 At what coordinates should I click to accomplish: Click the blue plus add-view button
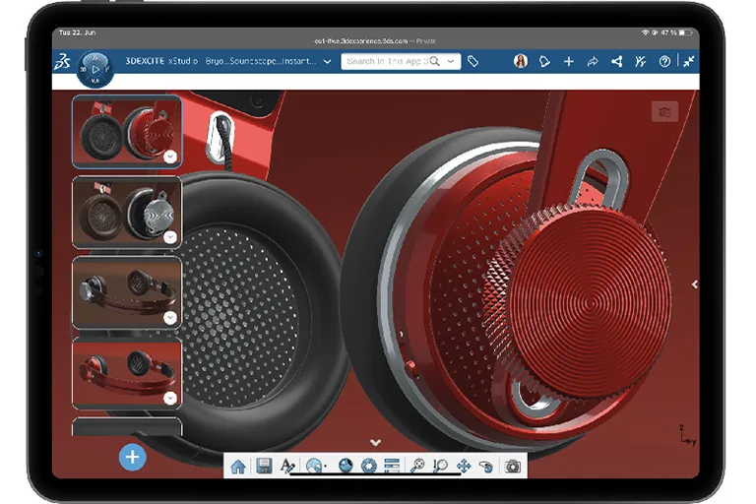coord(132,457)
